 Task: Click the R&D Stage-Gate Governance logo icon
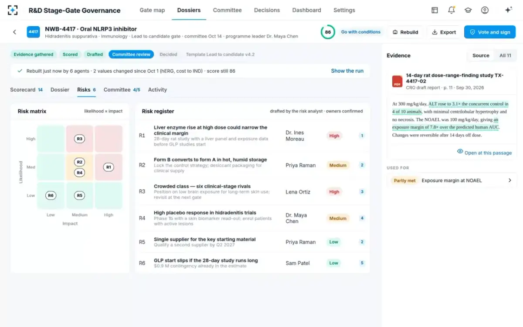pos(13,10)
